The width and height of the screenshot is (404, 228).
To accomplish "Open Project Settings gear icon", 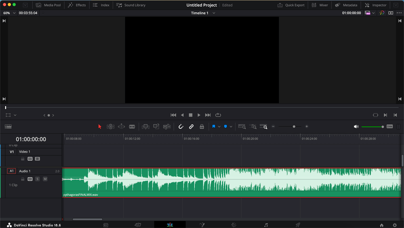I will (x=395, y=225).
